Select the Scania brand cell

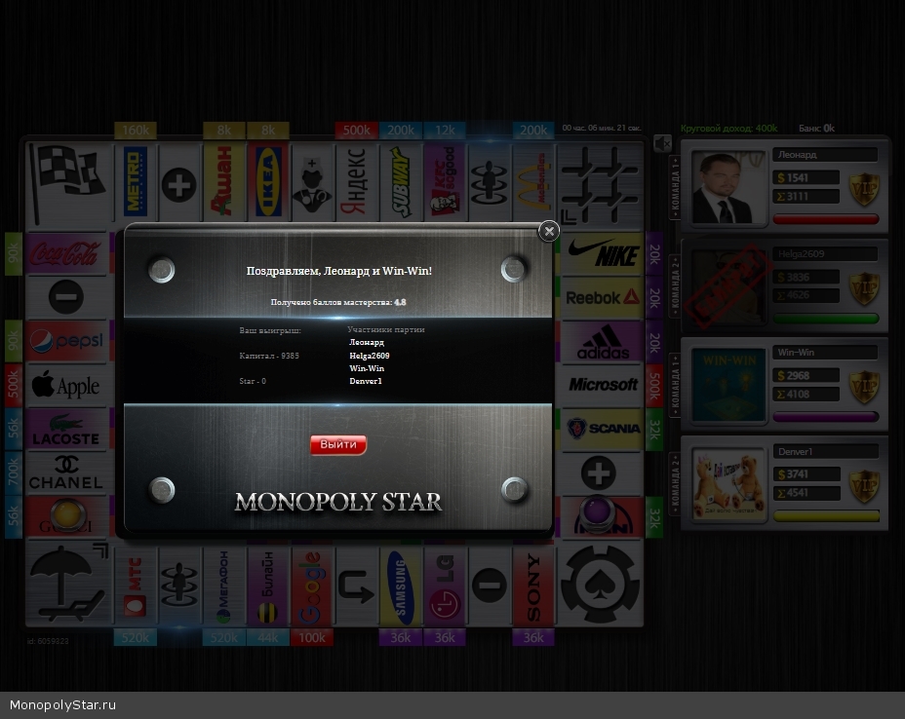tap(602, 429)
